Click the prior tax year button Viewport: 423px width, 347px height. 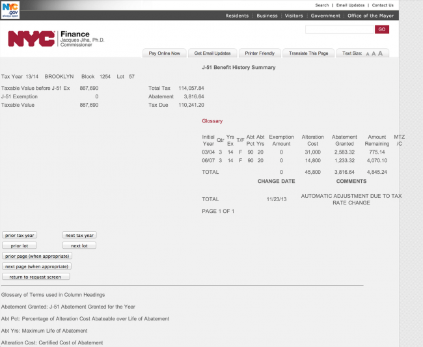coord(20,235)
